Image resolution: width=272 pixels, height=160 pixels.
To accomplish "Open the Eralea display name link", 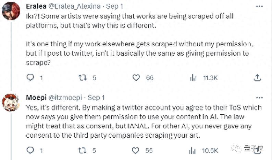I will (x=37, y=7).
